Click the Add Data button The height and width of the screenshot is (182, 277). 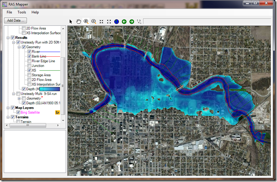click(x=15, y=20)
